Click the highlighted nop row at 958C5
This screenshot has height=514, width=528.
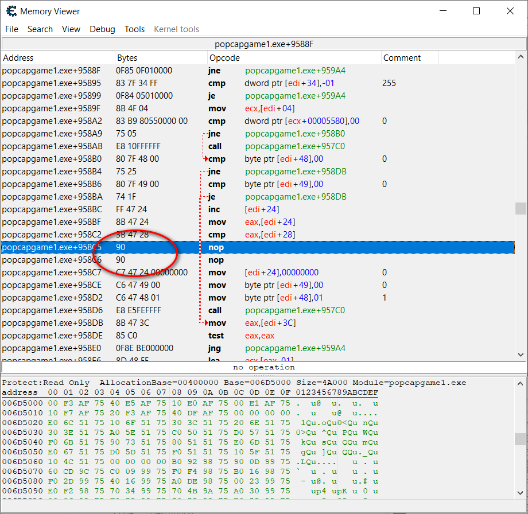click(258, 247)
